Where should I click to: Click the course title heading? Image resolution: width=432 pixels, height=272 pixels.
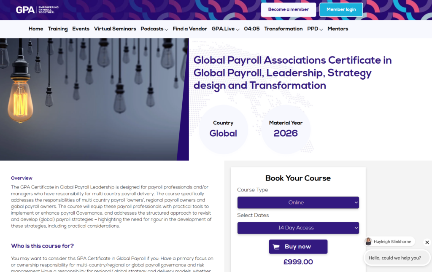pyautogui.click(x=293, y=73)
